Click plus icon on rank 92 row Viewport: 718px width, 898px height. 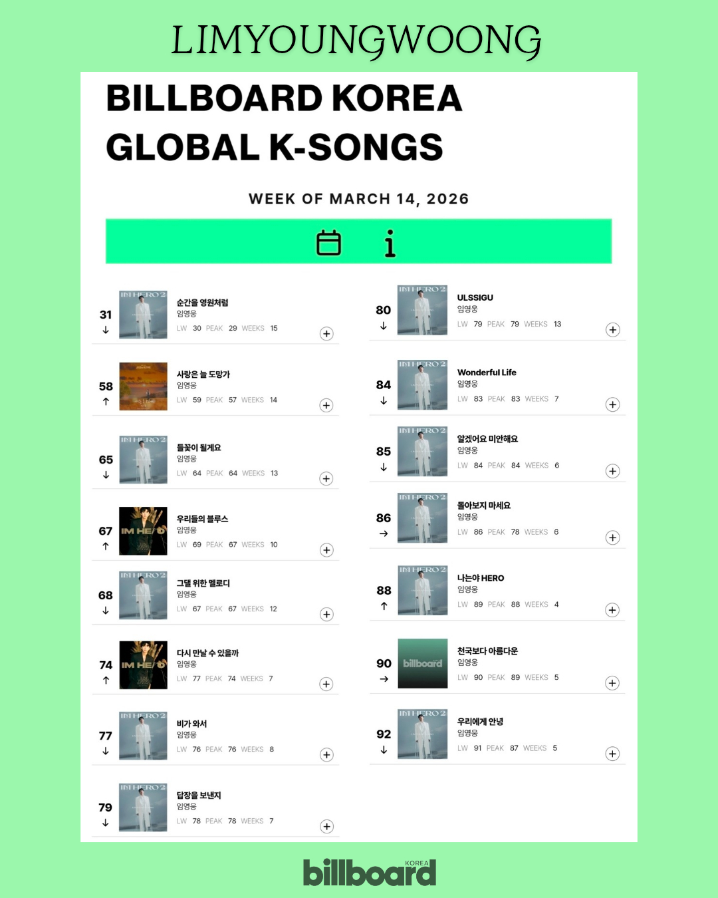point(613,754)
